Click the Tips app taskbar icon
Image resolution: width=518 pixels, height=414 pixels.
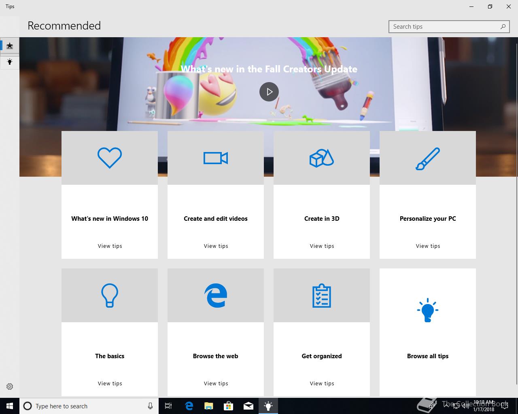268,406
